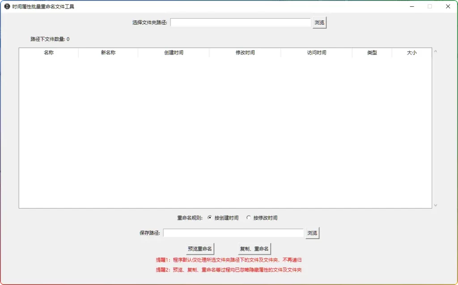This screenshot has width=458, height=285.
Task: Focus the 选择文件夹路径 input field
Action: (x=240, y=22)
